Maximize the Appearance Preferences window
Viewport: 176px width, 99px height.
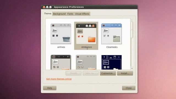pyautogui.click(x=51, y=7)
